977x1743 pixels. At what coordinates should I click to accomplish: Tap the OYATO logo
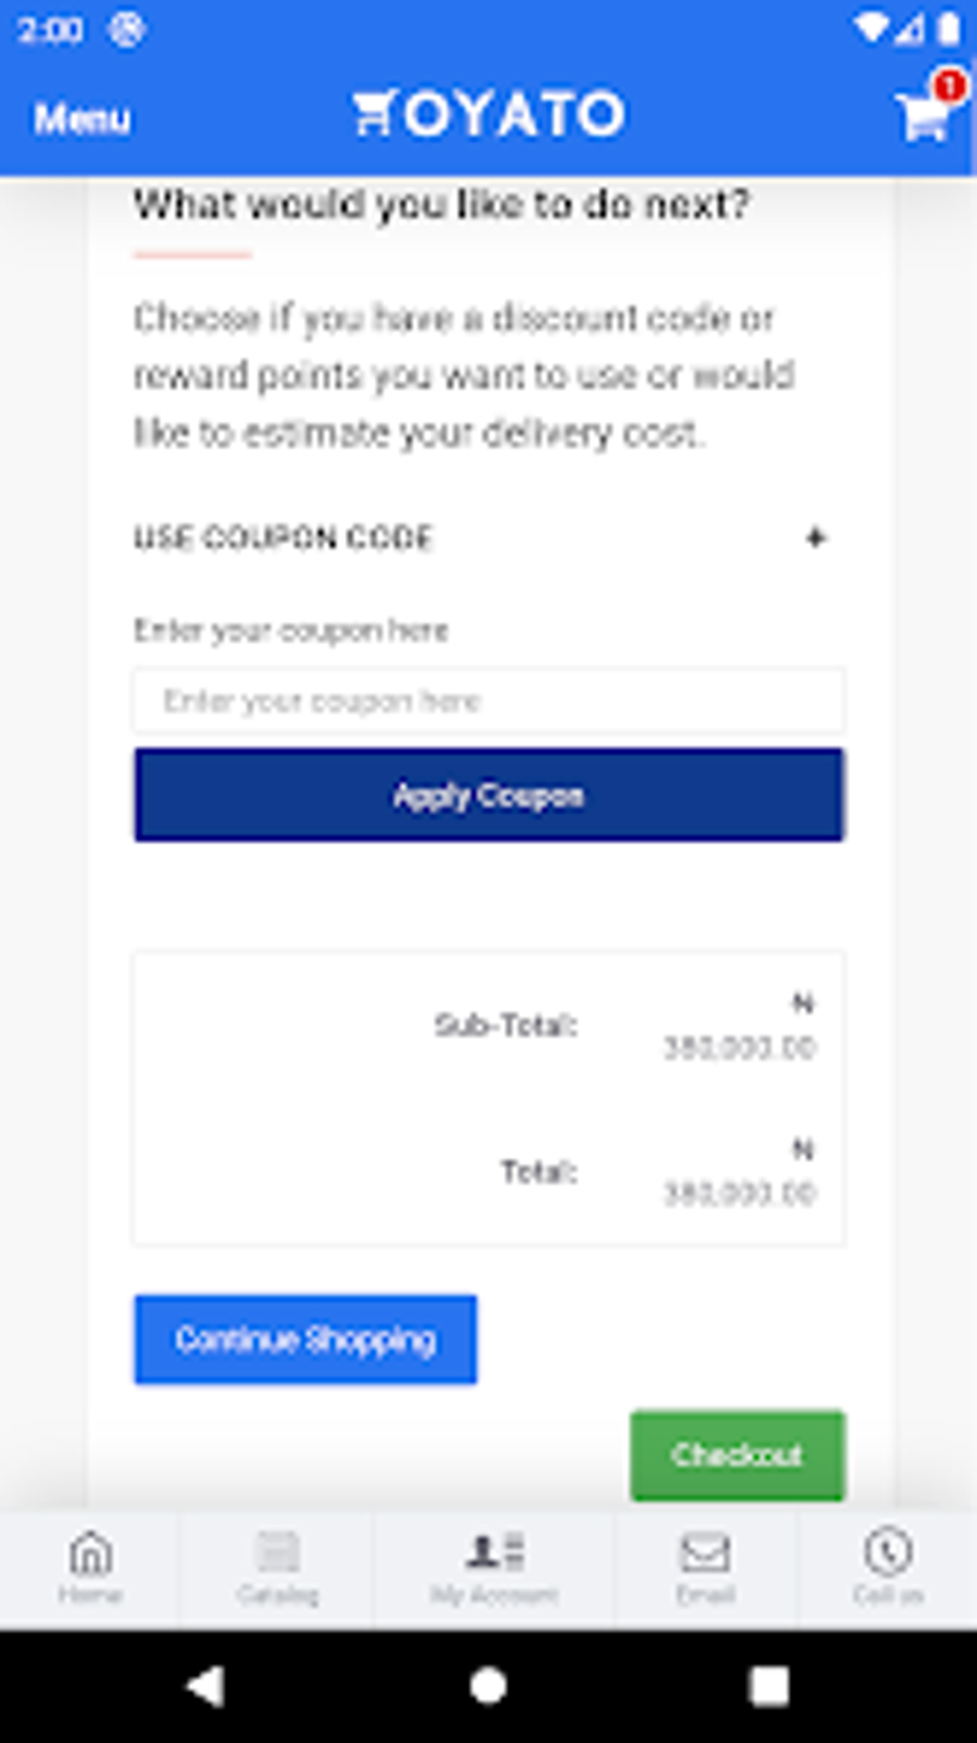[488, 114]
